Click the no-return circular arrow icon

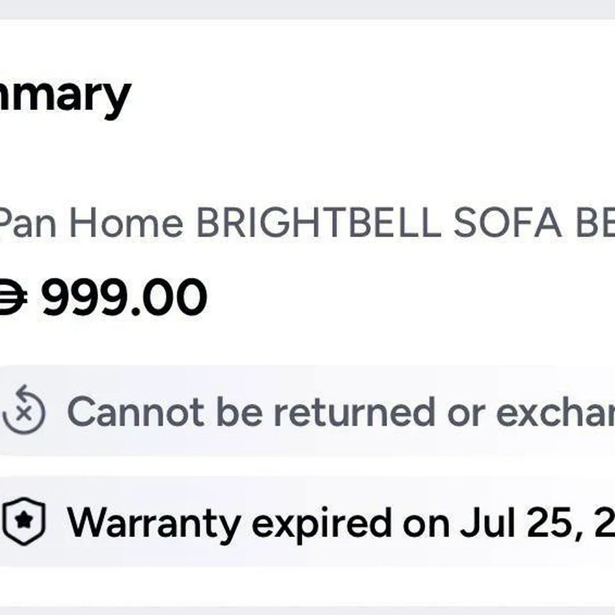pyautogui.click(x=23, y=409)
